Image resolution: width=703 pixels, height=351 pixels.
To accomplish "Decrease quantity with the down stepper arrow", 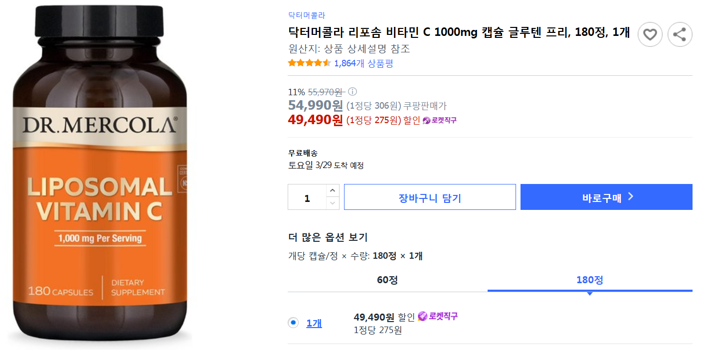I will pyautogui.click(x=333, y=202).
